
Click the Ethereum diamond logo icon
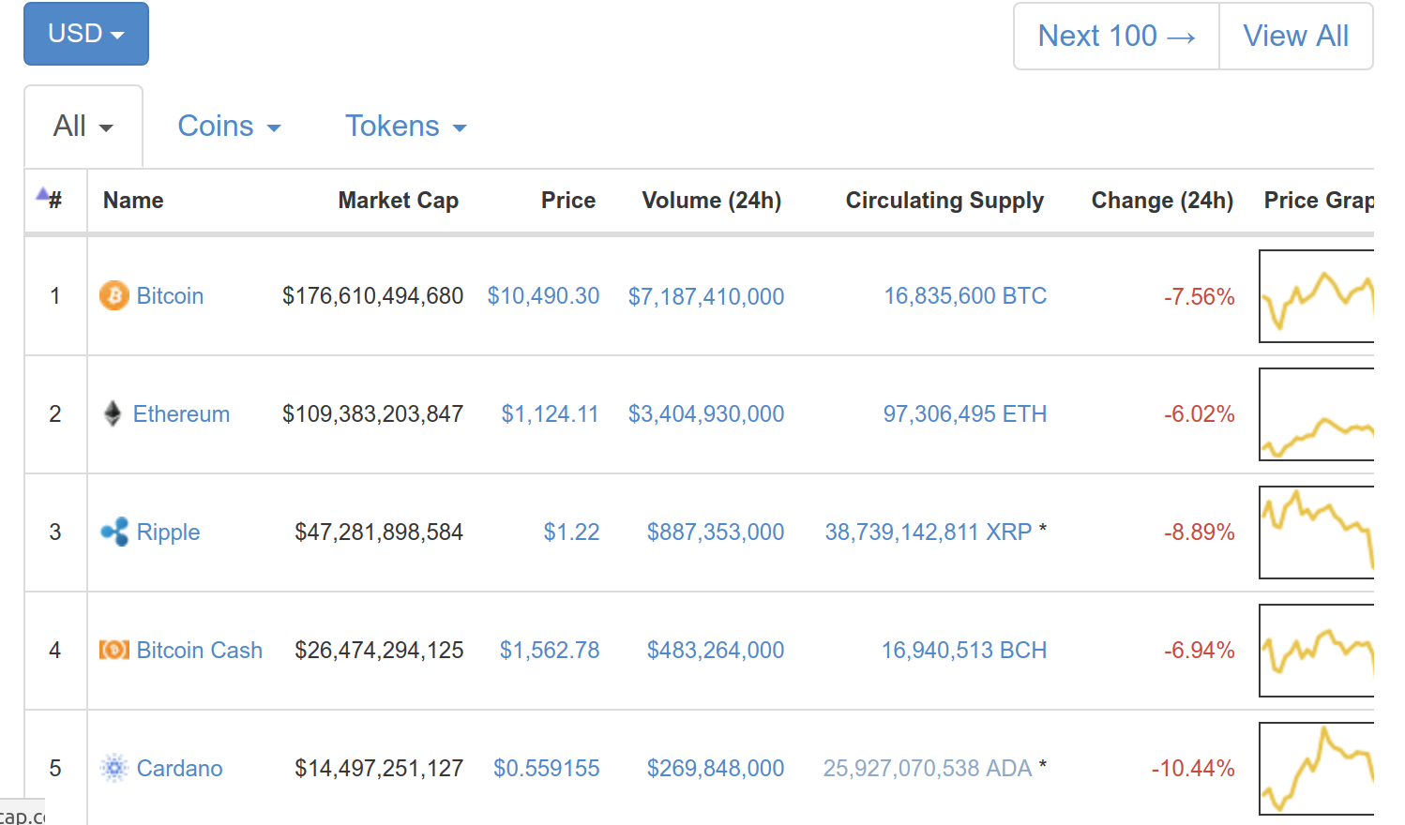113,413
